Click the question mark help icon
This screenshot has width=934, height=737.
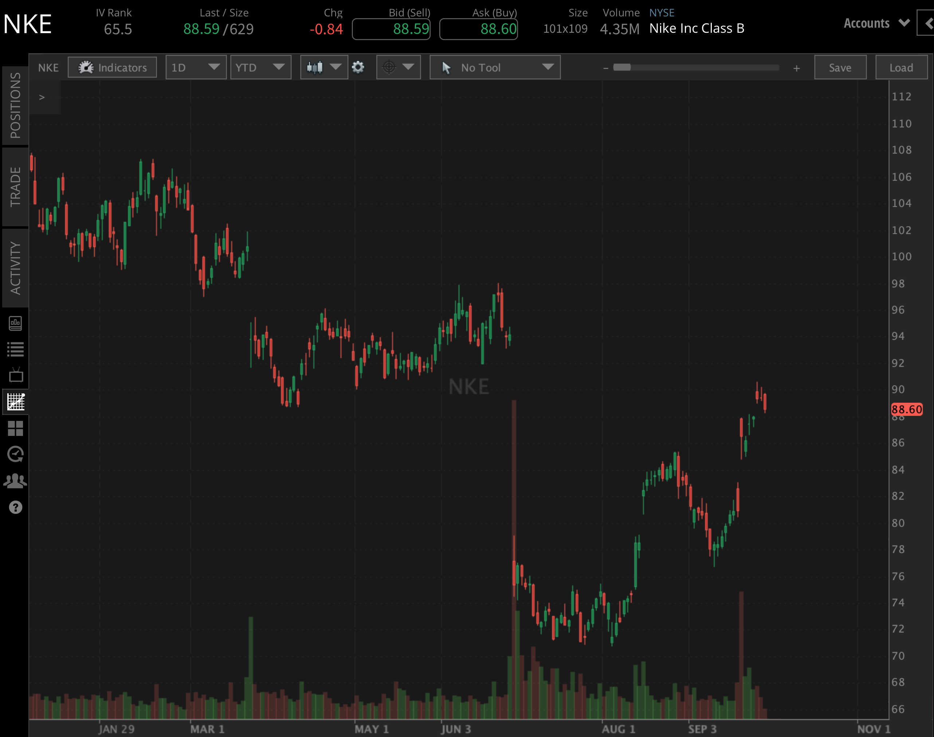click(x=16, y=507)
